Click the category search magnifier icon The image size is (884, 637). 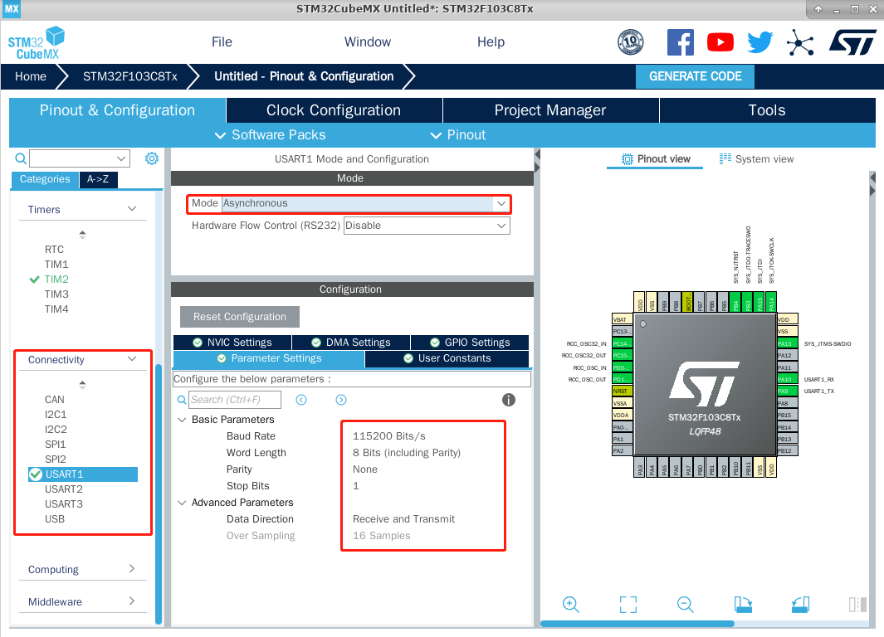pyautogui.click(x=20, y=158)
